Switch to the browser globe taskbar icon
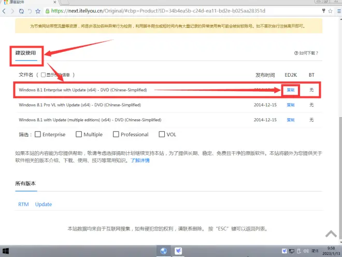Viewport: 342px width, 257px height. (x=164, y=251)
